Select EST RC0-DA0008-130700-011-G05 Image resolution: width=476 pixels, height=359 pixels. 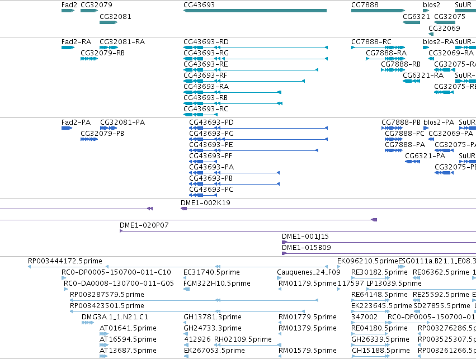pyautogui.click(x=119, y=284)
